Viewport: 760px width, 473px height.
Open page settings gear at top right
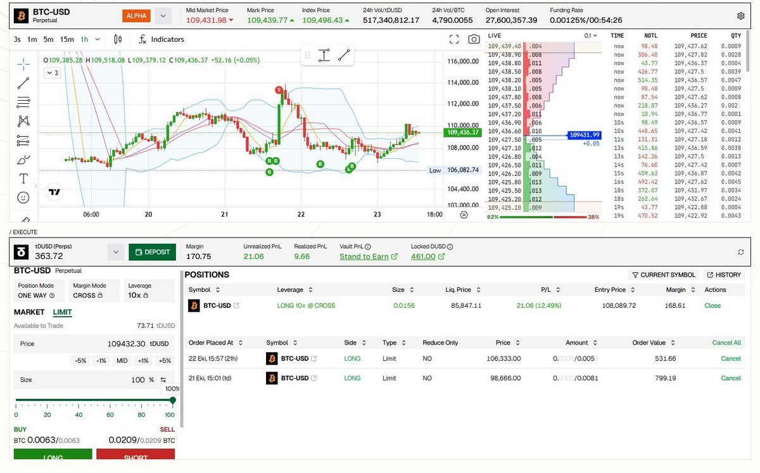(x=741, y=16)
